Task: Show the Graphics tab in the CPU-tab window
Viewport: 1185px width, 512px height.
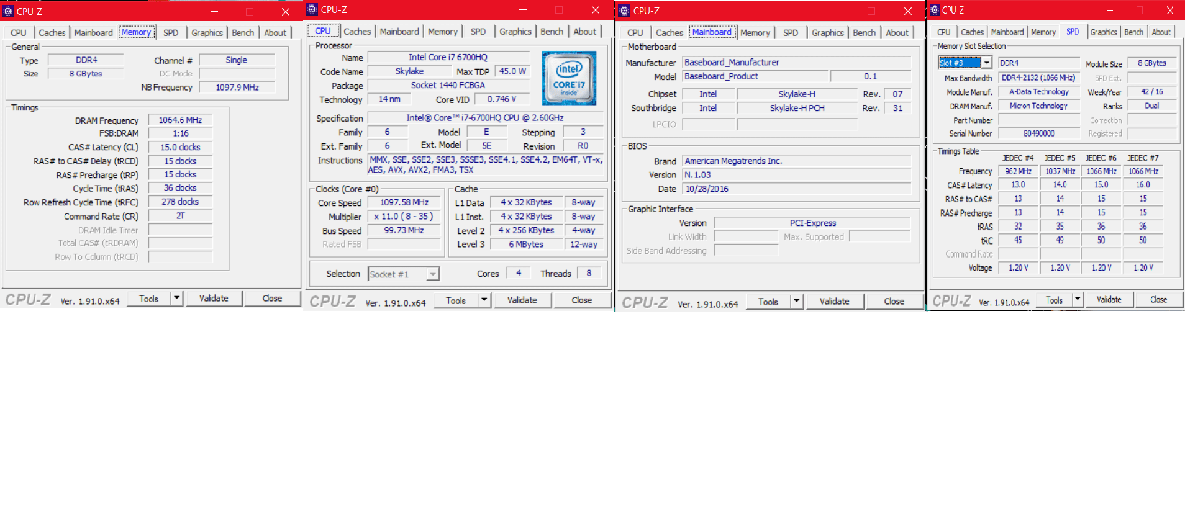Action: pos(515,32)
